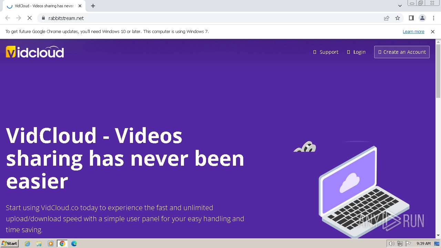Click the Create an Account button
Viewport: 441px width, 248px height.
402,52
